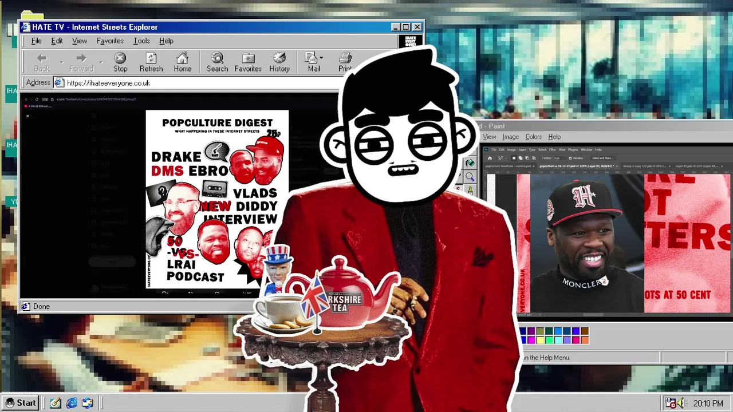Click the taskbar clock showing 20:10 PM
This screenshot has height=412, width=733.
pyautogui.click(x=708, y=403)
